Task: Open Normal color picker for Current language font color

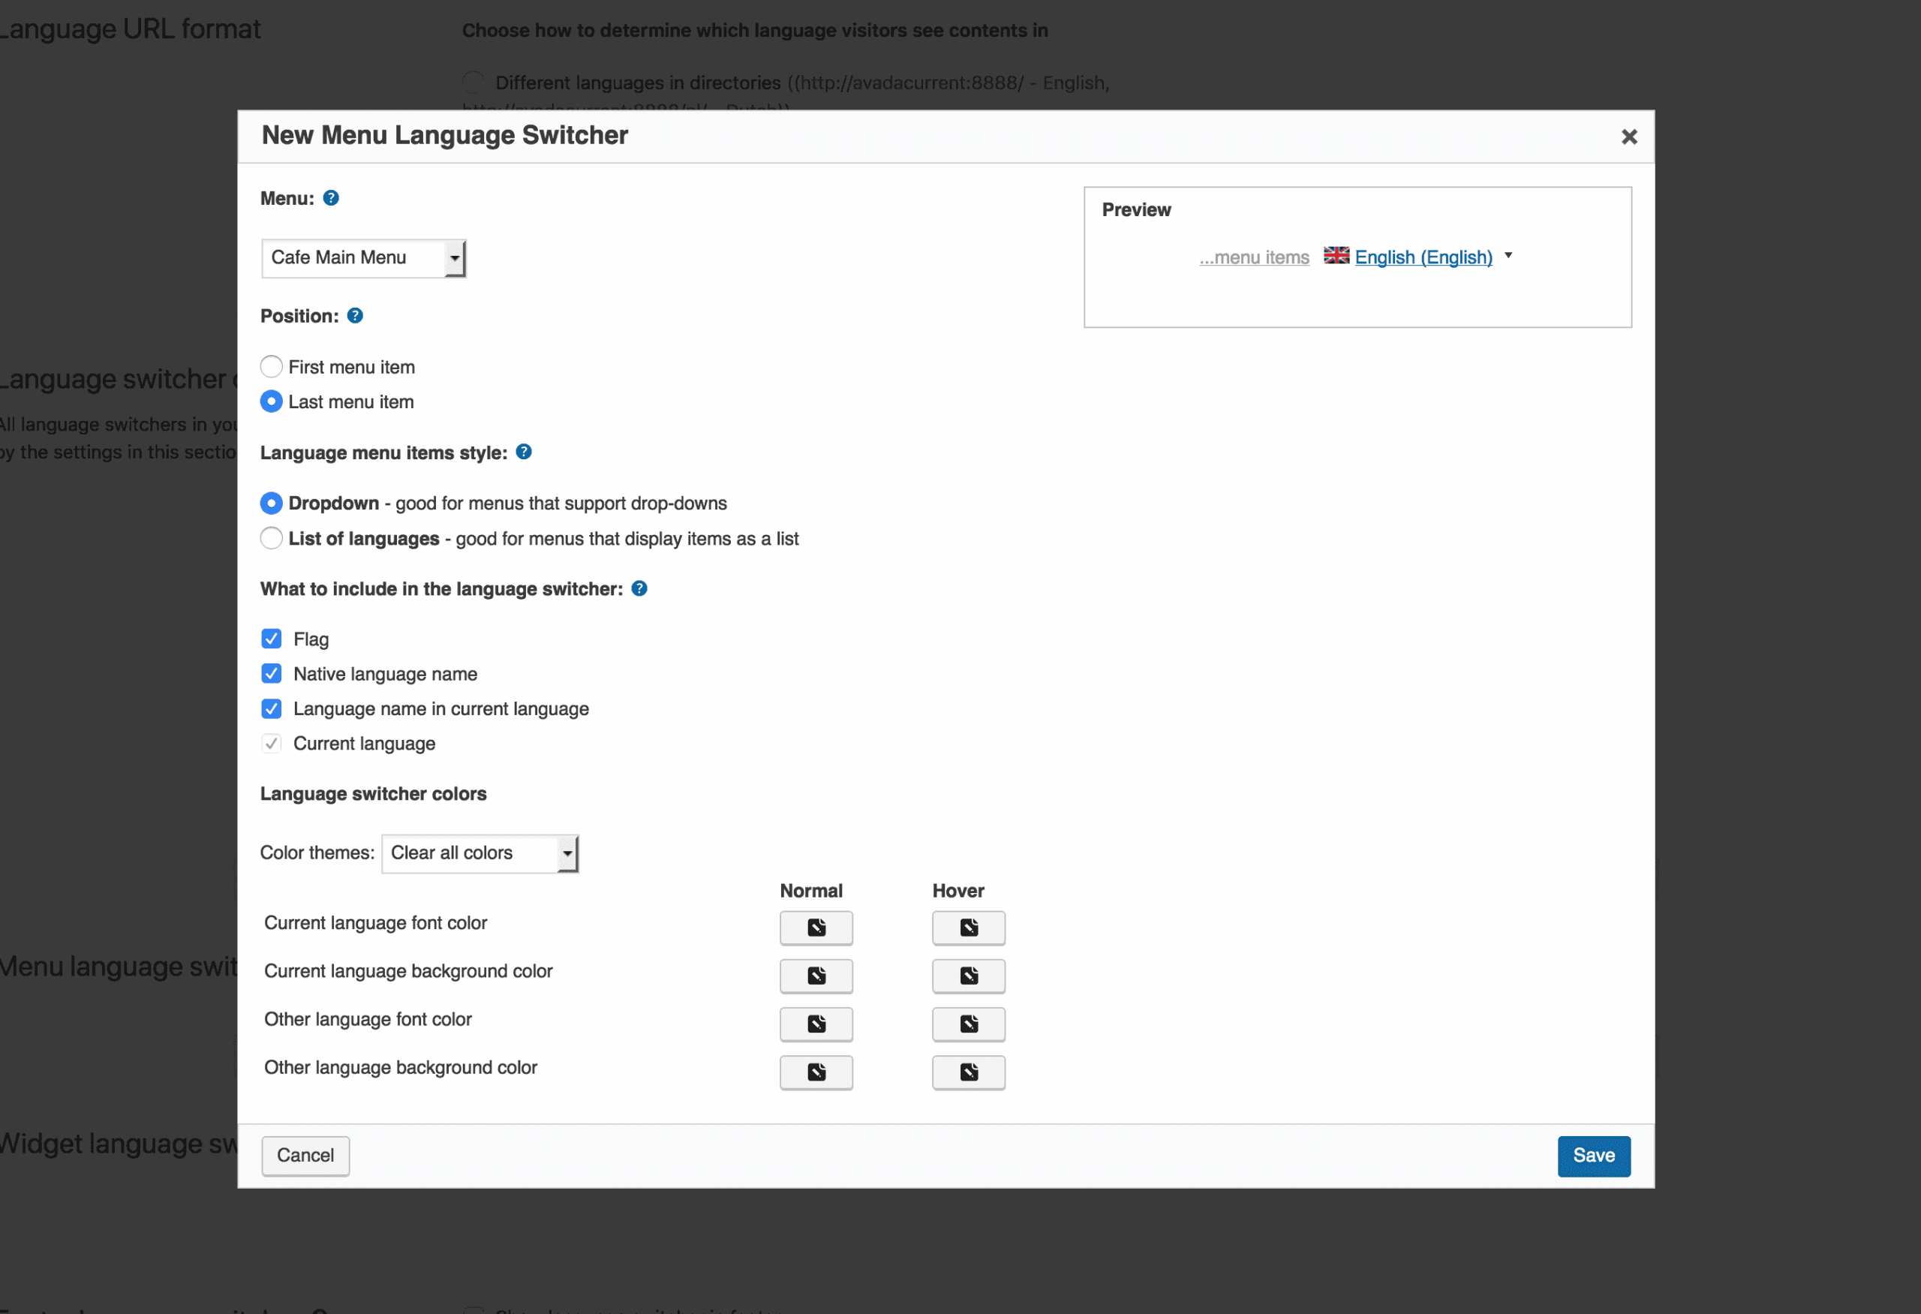Action: point(816,928)
